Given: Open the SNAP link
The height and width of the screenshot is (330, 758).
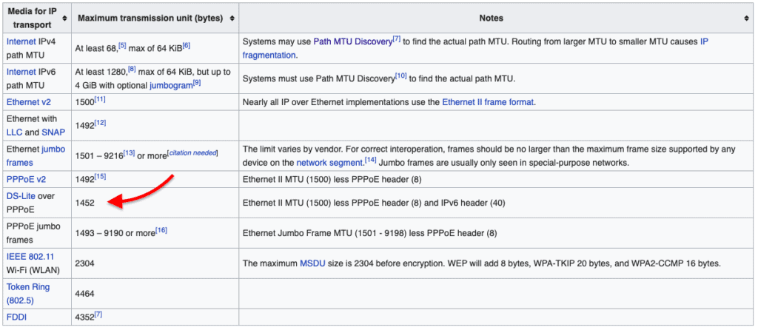Looking at the screenshot, I should click(x=53, y=132).
